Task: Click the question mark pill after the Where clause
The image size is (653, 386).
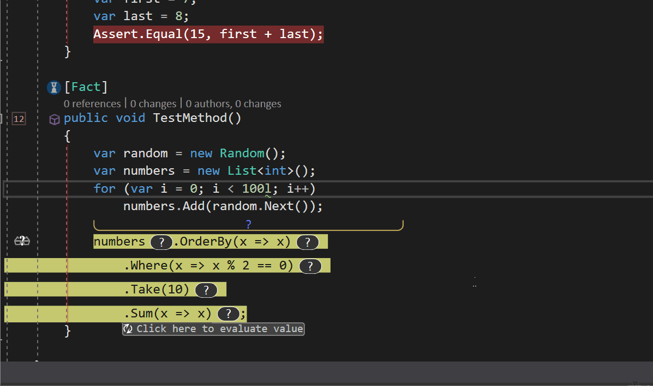Action: pos(310,266)
